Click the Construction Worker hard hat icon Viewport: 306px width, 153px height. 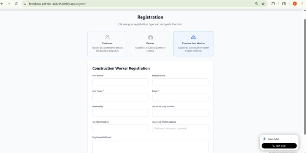(193, 37)
